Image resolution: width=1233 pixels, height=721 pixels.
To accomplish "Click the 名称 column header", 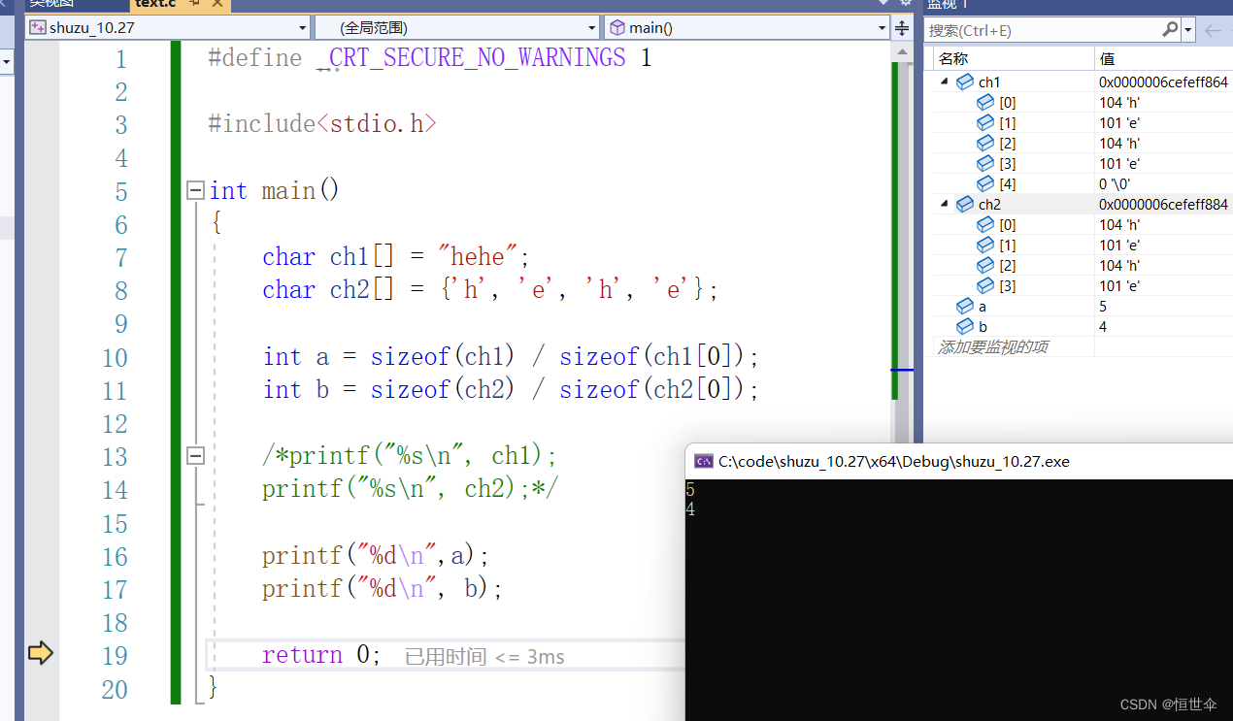I will pos(1015,59).
